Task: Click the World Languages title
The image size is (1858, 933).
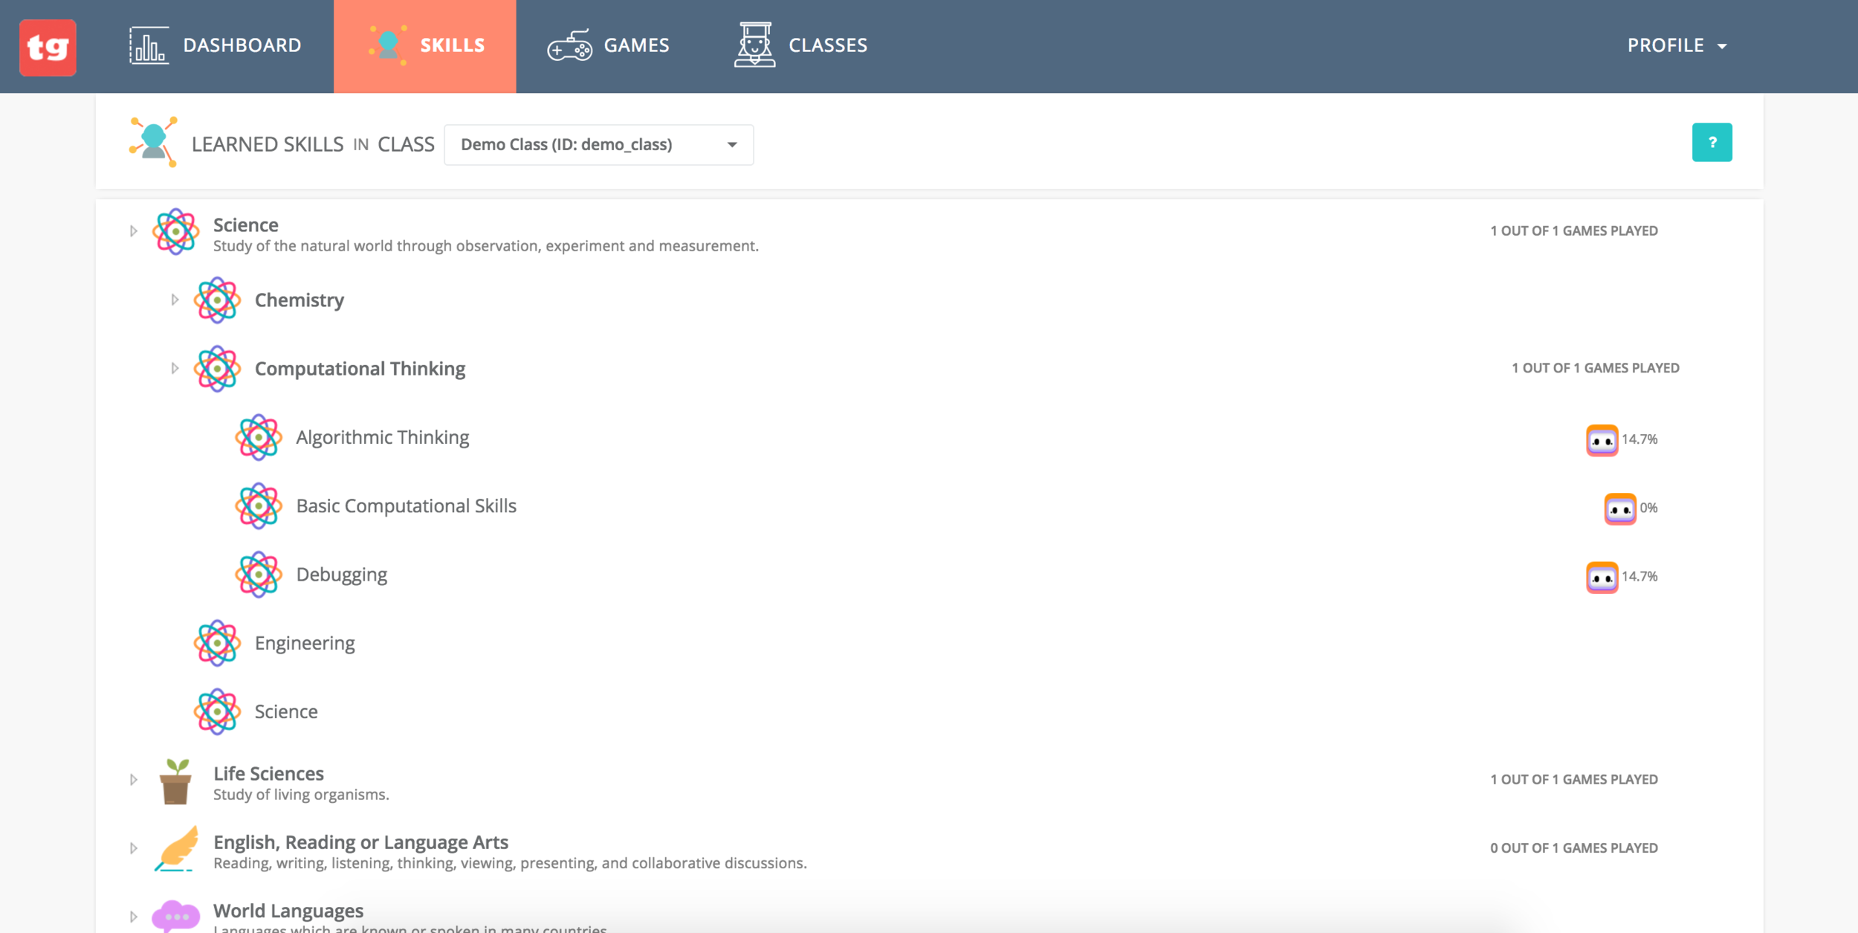Action: pos(288,911)
